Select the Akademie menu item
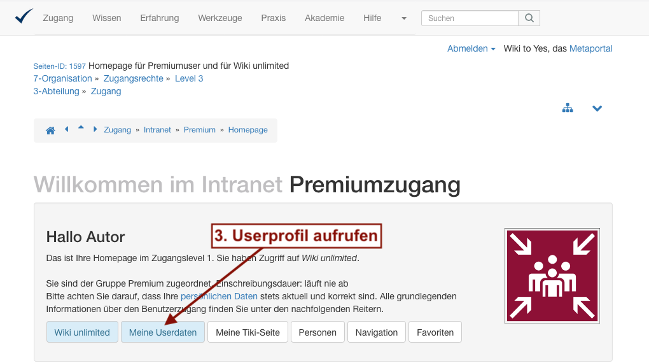The height and width of the screenshot is (363, 649). (324, 18)
